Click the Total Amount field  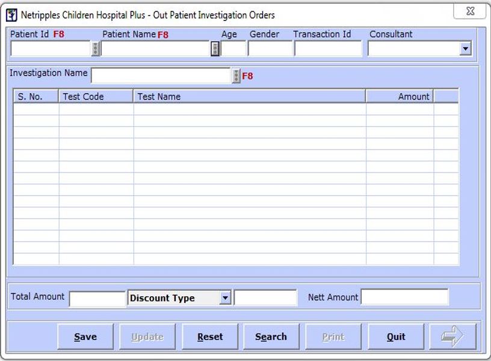click(97, 299)
